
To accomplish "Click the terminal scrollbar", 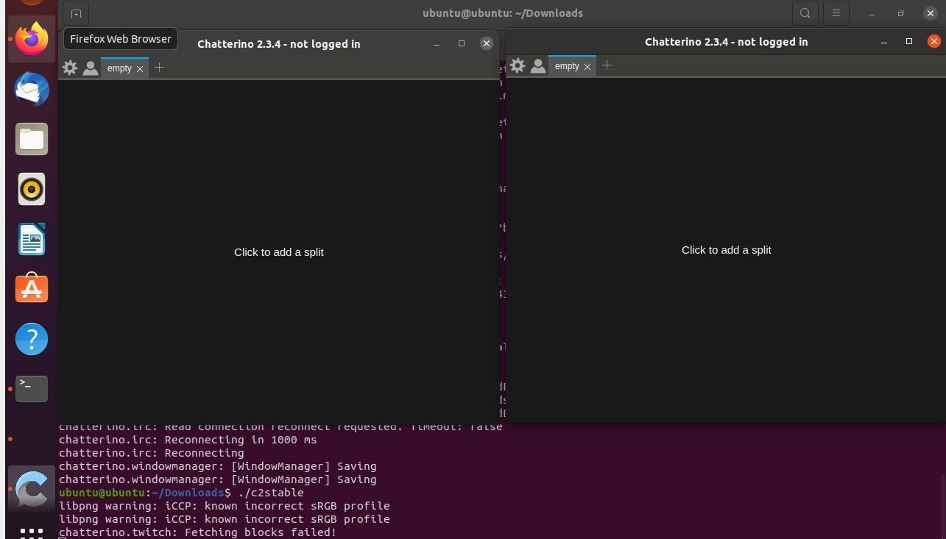I will pos(942,505).
